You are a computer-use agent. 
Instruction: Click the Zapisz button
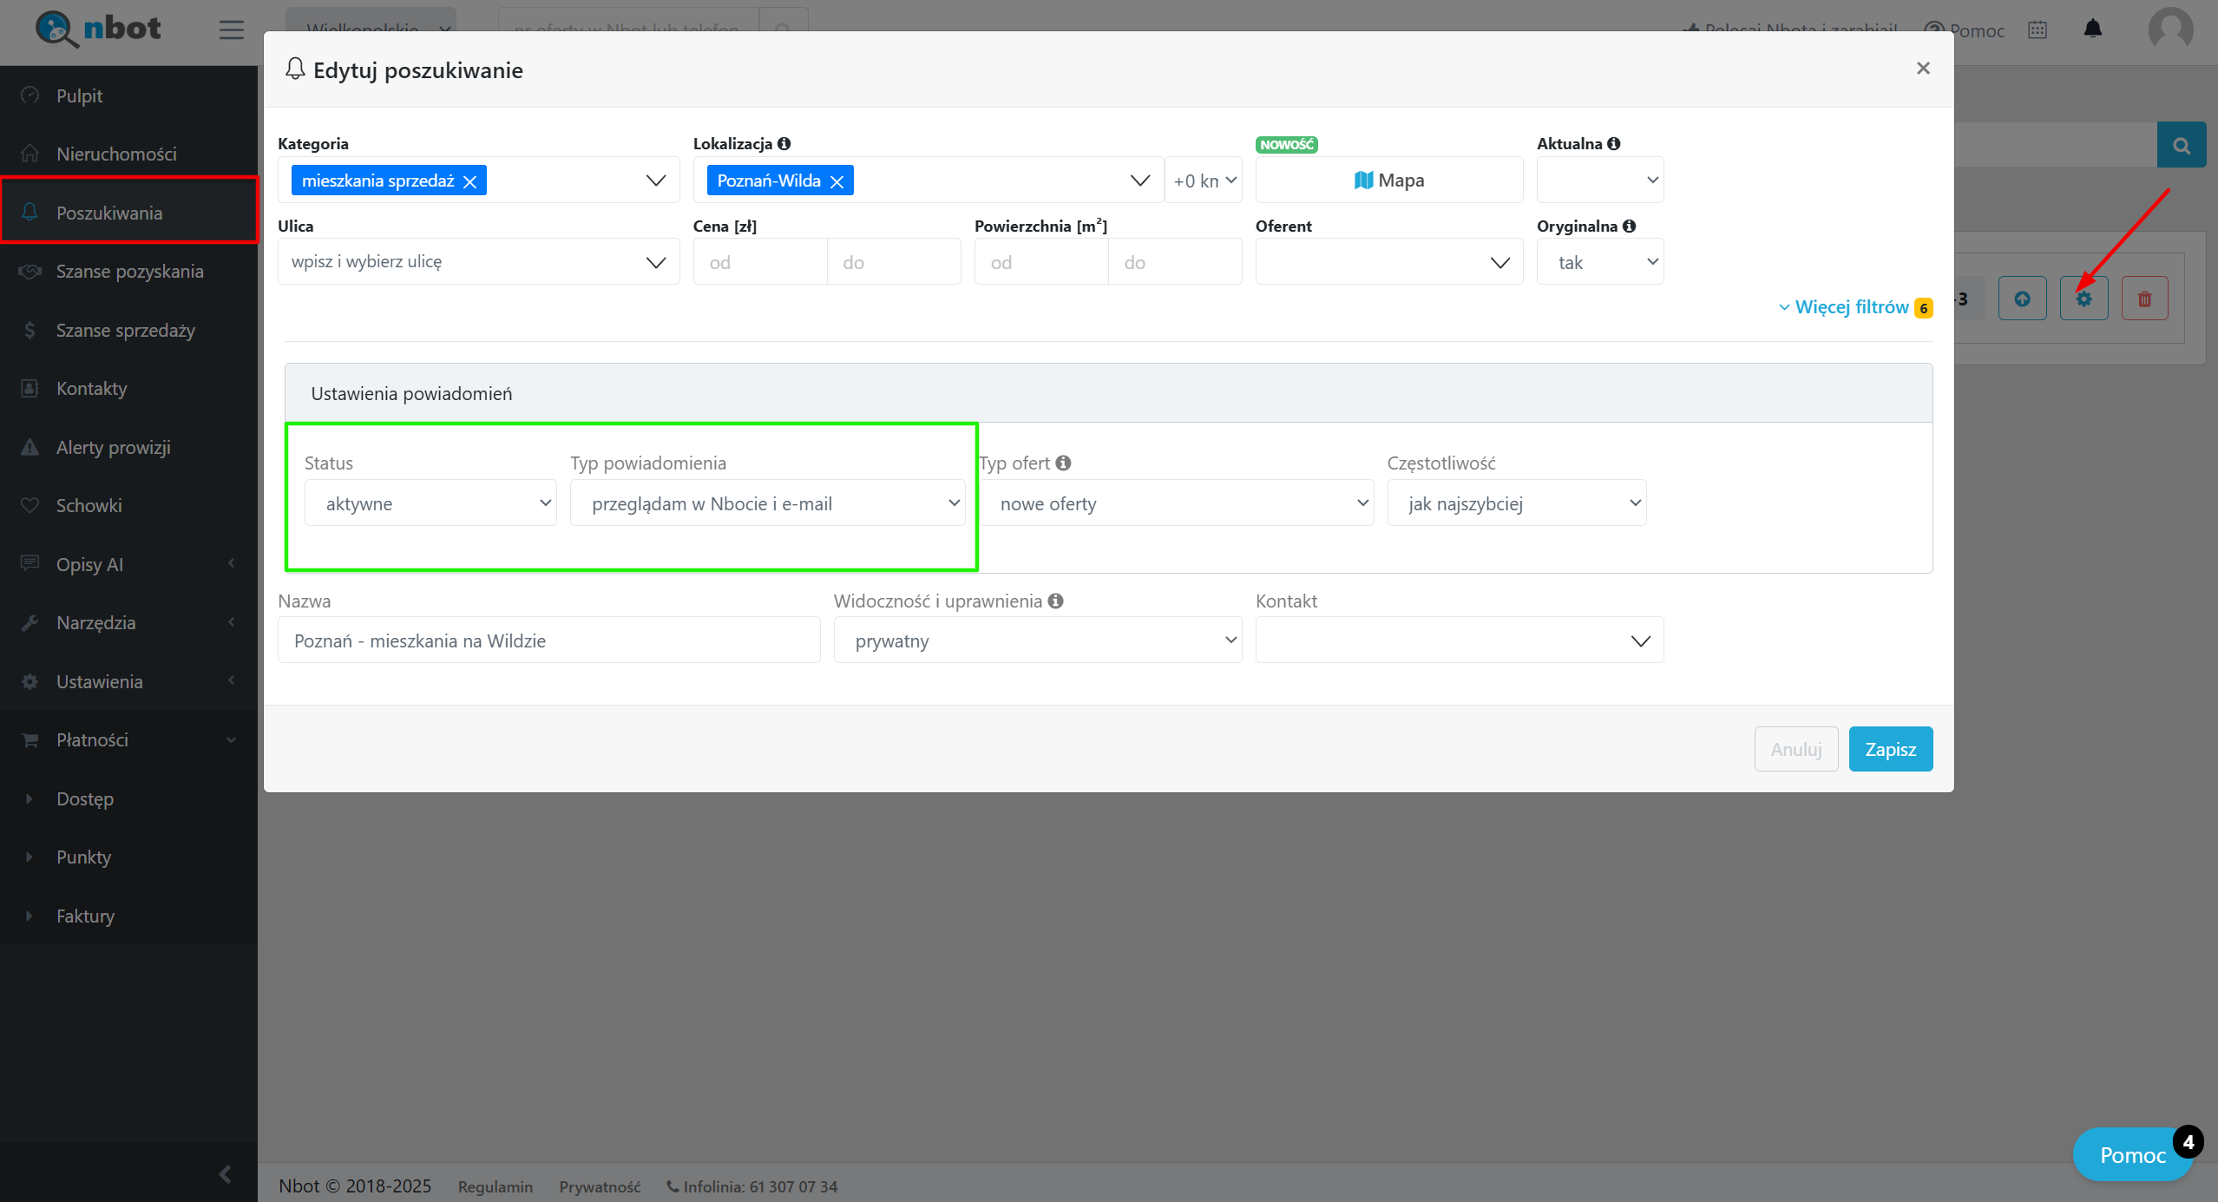pos(1890,749)
